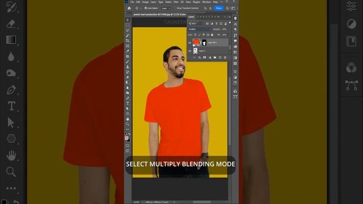This screenshot has width=363, height=204.
Task: Add a layer mask from Layers panel footer
Action: coord(205,57)
